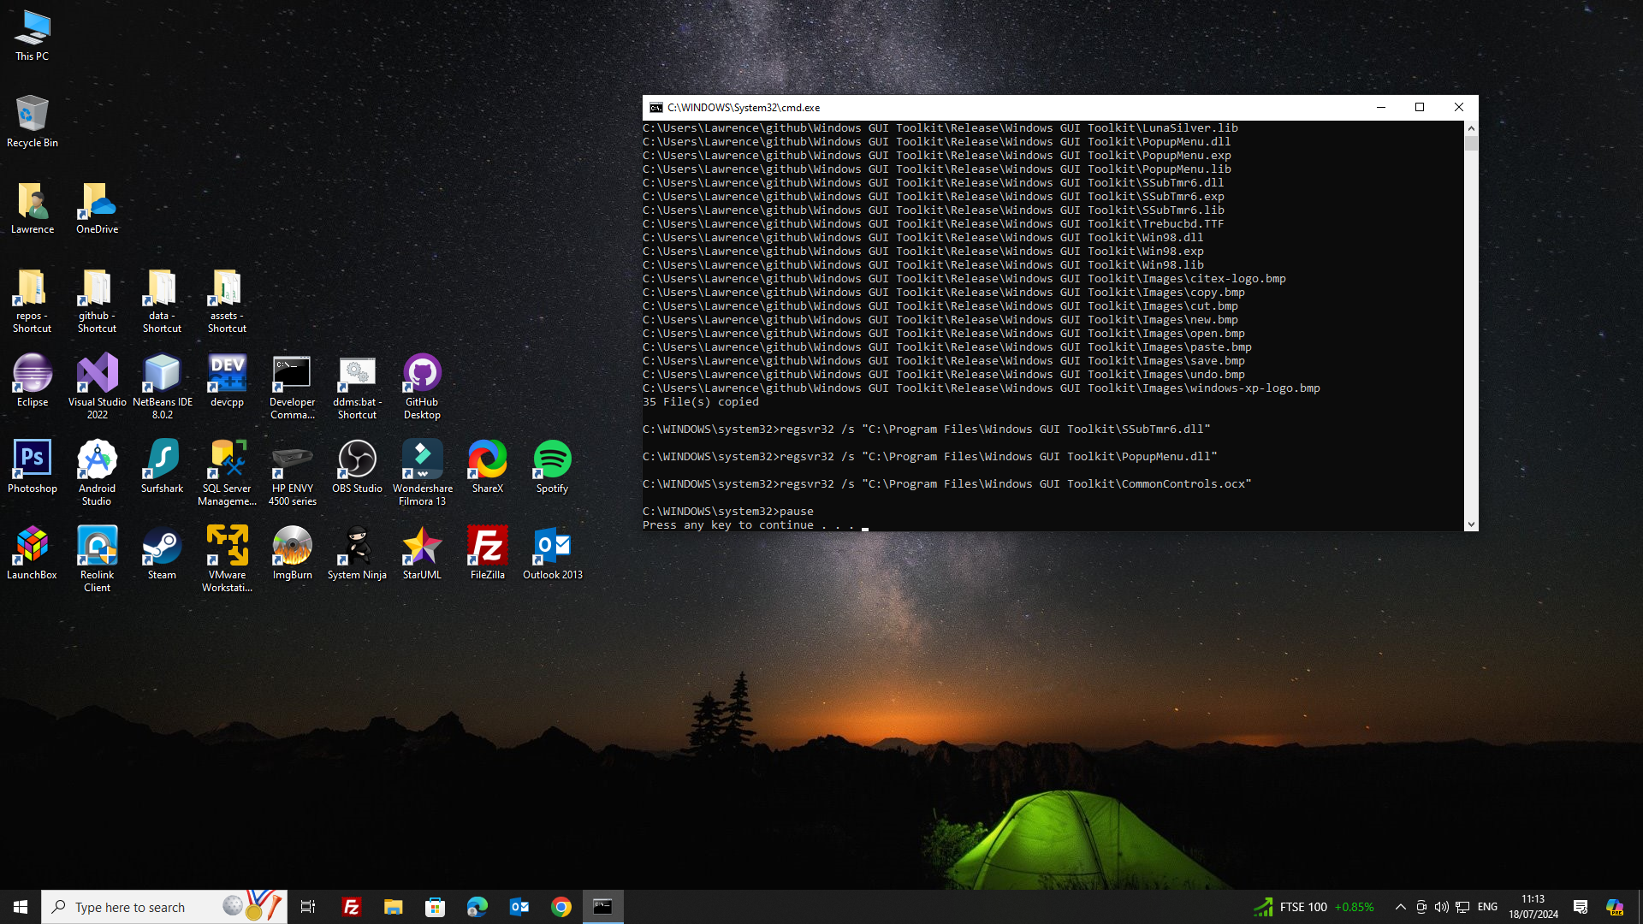
Task: Select the VMware Workstation shortcut
Action: (x=227, y=546)
